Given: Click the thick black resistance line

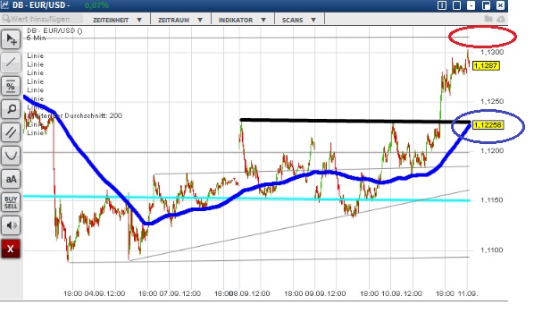Looking at the screenshot, I should pyautogui.click(x=355, y=121).
